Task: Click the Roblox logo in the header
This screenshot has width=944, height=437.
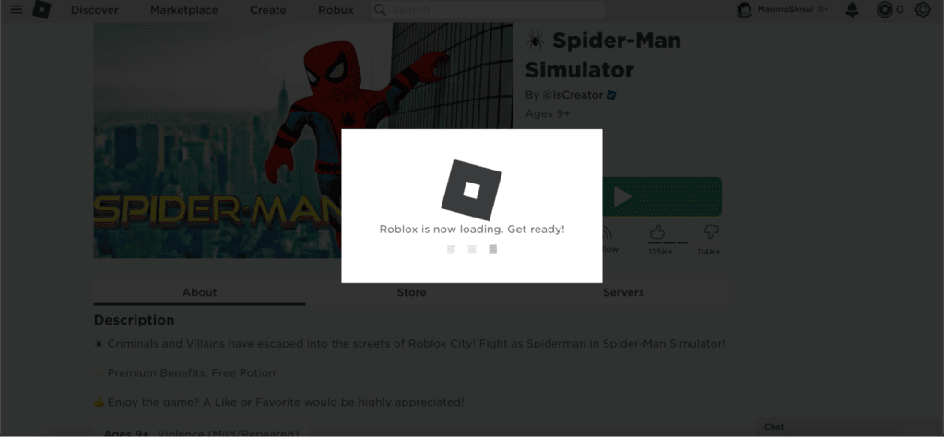Action: click(x=41, y=9)
